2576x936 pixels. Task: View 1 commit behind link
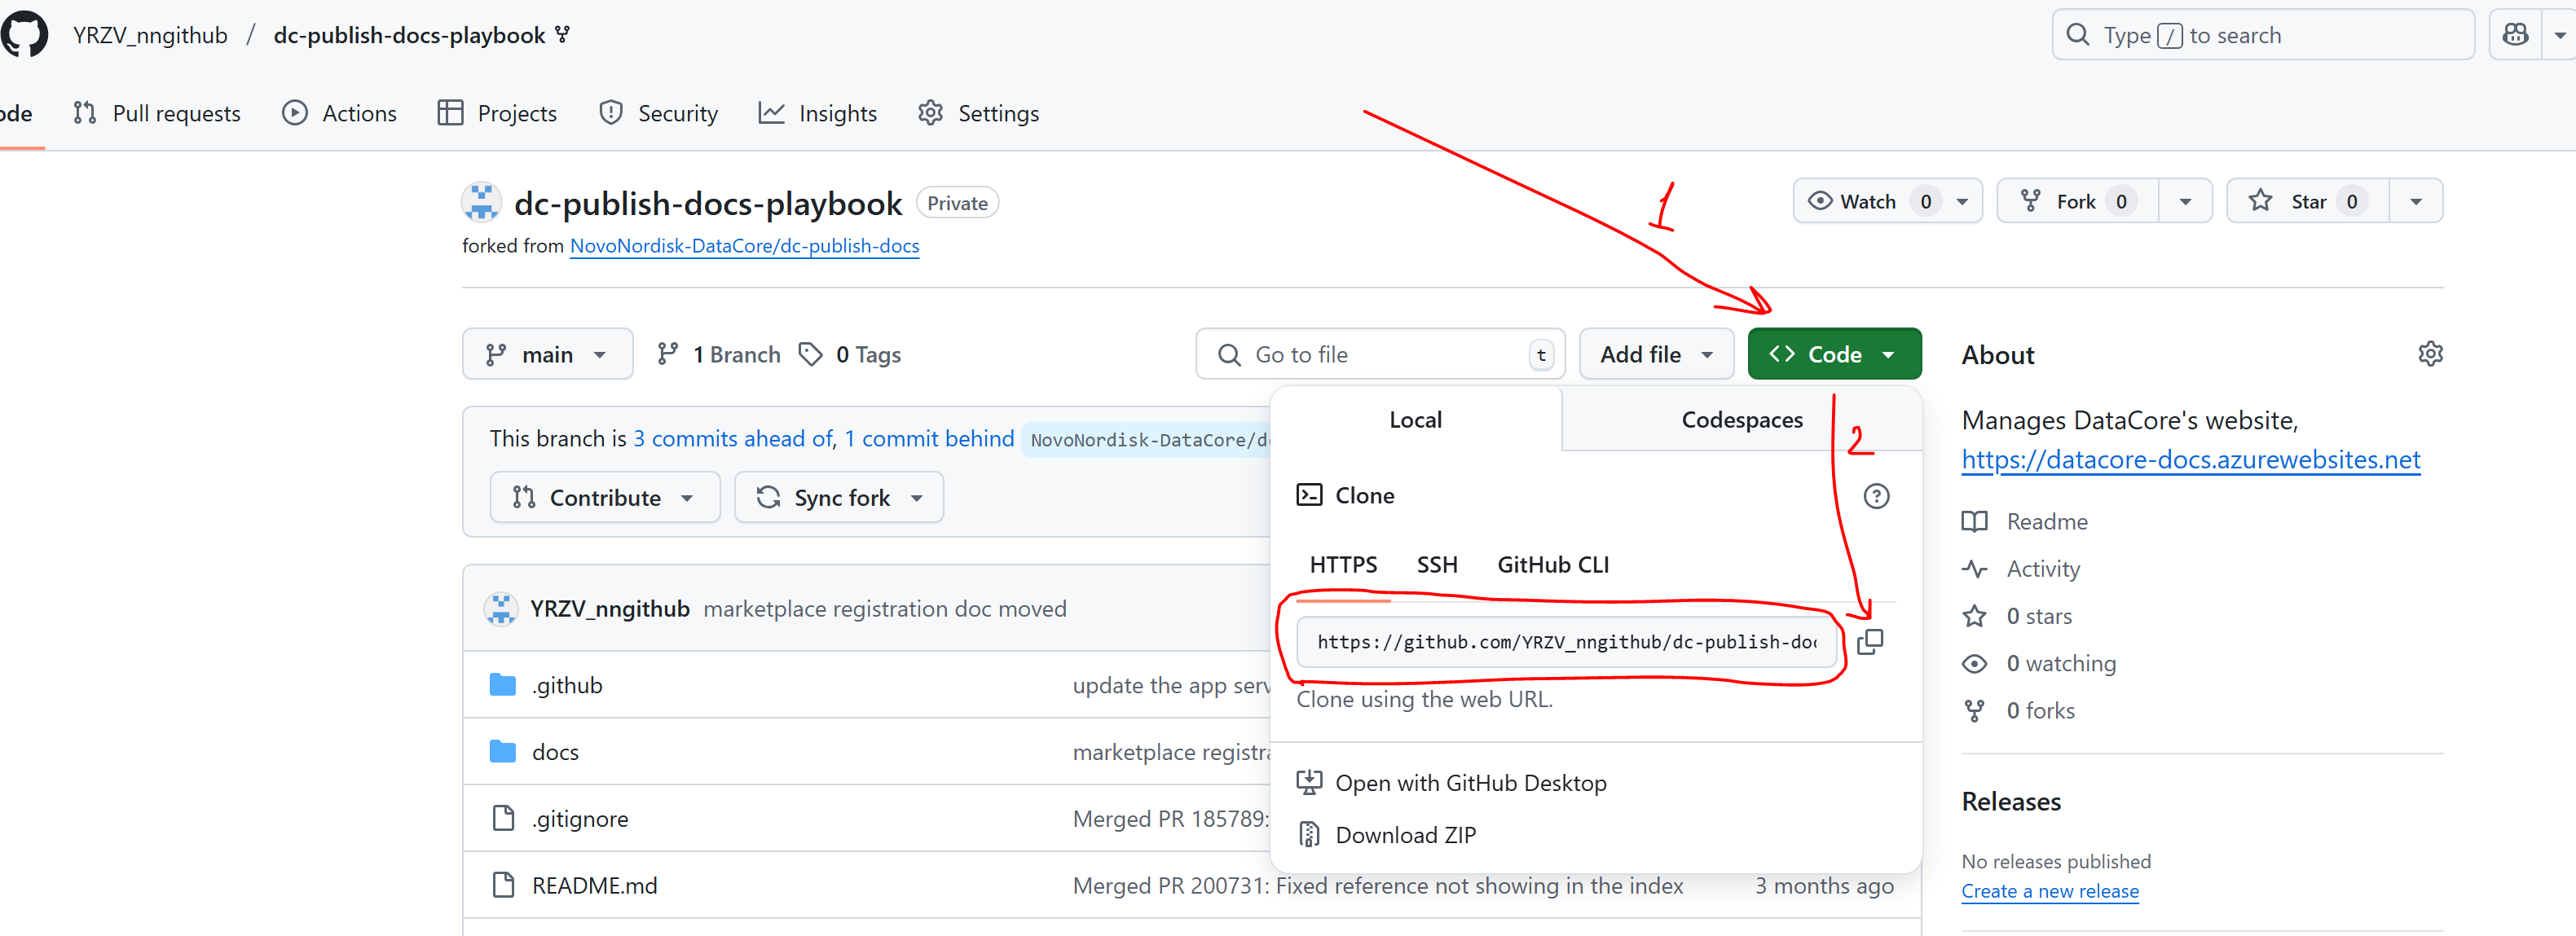tap(929, 439)
